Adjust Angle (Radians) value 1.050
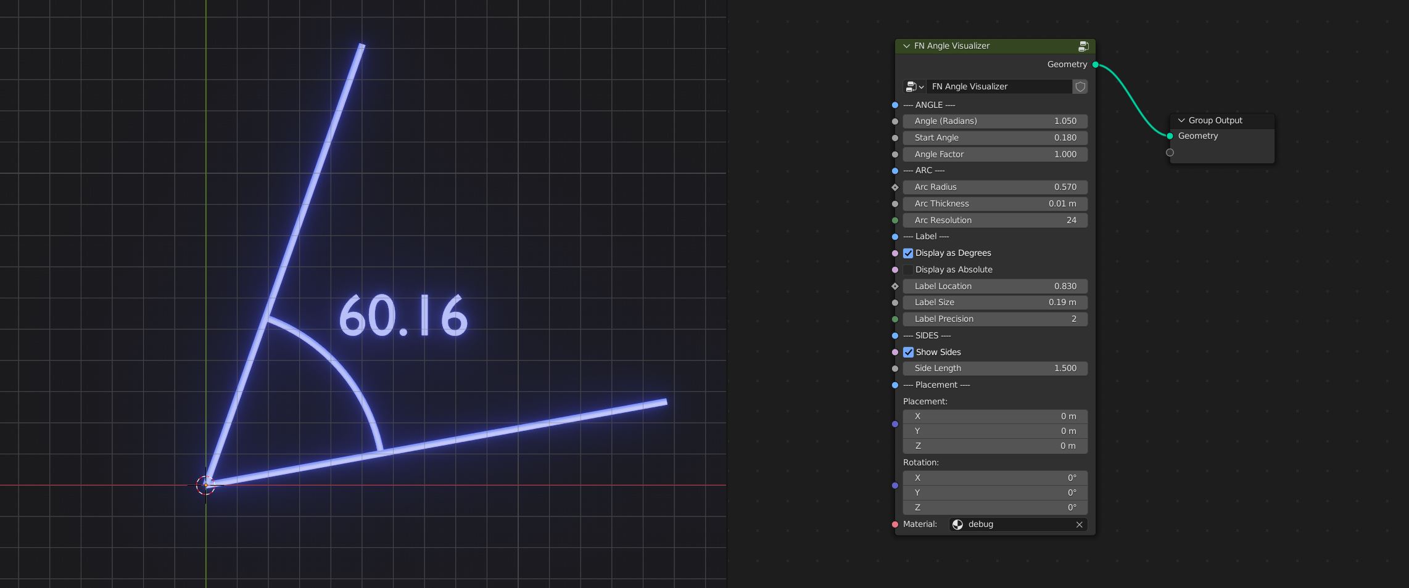Viewport: 1409px width, 588px height. 995,121
